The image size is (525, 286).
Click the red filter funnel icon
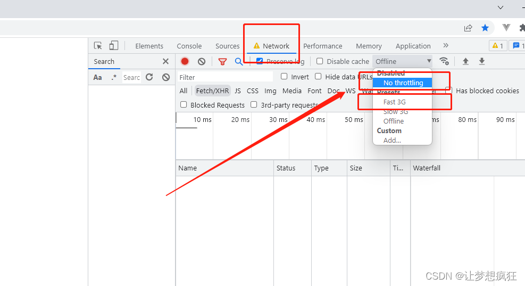(222, 61)
